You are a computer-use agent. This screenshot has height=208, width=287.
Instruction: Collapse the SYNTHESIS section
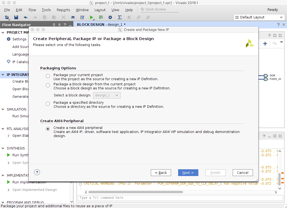tap(3, 148)
